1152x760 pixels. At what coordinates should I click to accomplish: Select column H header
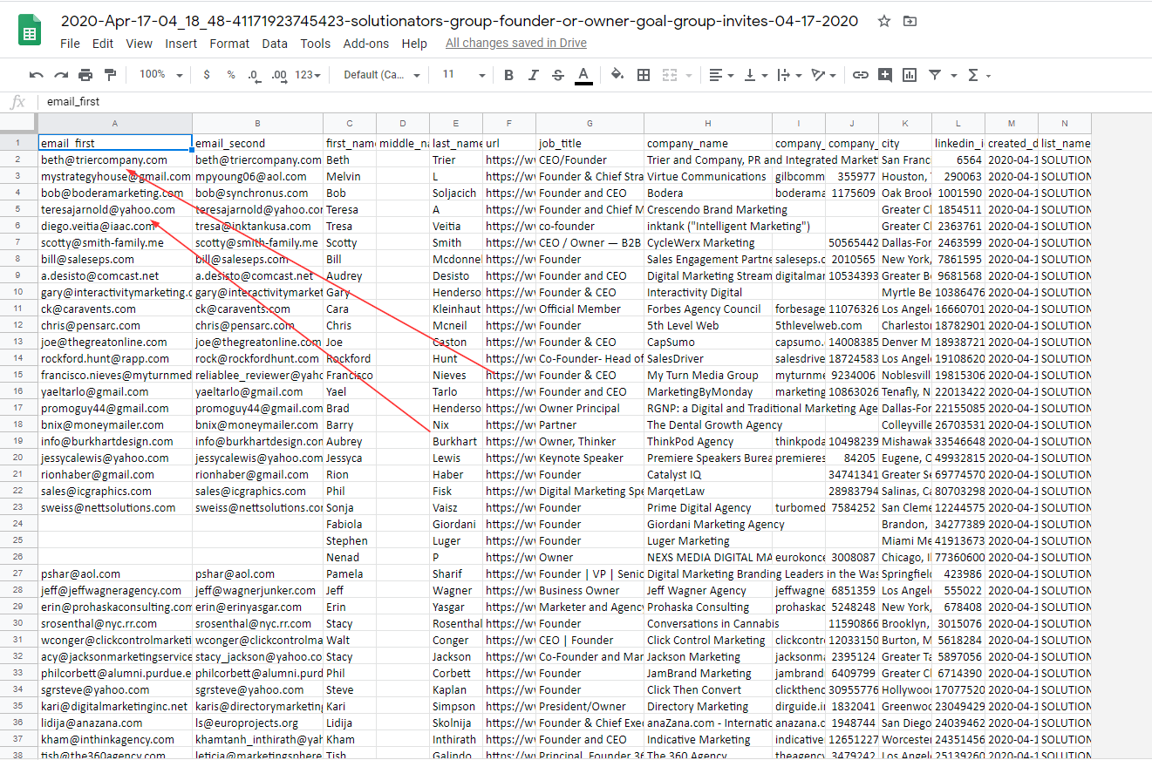(708, 123)
